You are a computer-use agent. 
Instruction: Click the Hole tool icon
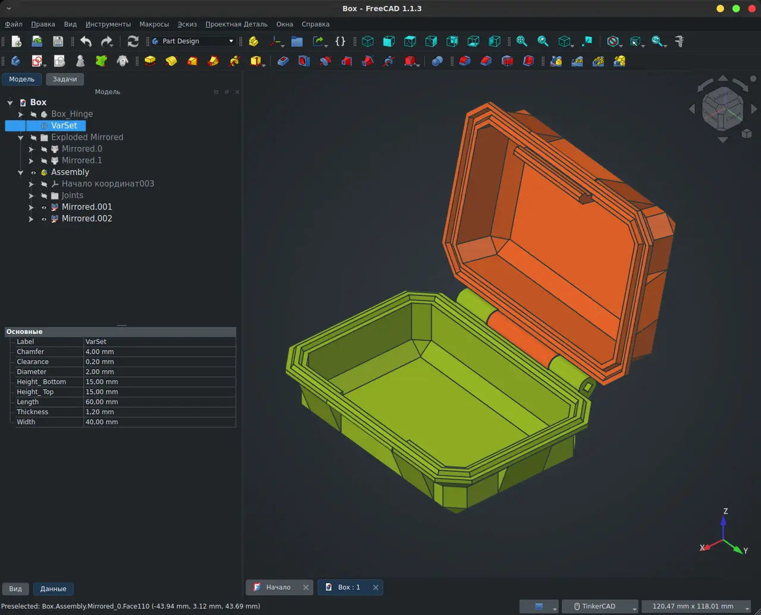coord(304,61)
